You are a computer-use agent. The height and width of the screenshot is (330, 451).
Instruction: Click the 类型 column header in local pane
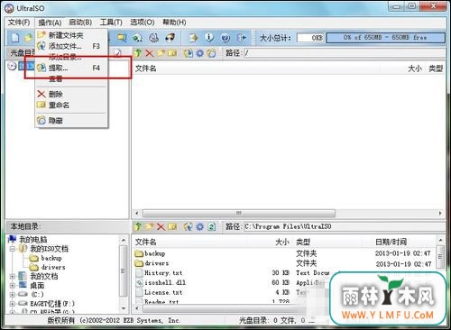coord(303,242)
